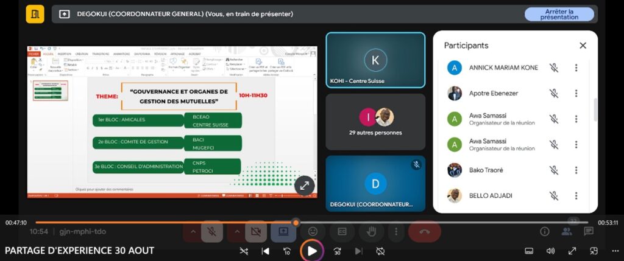Play the video with the center play button
Screen dimensions: 624x261
click(312, 251)
